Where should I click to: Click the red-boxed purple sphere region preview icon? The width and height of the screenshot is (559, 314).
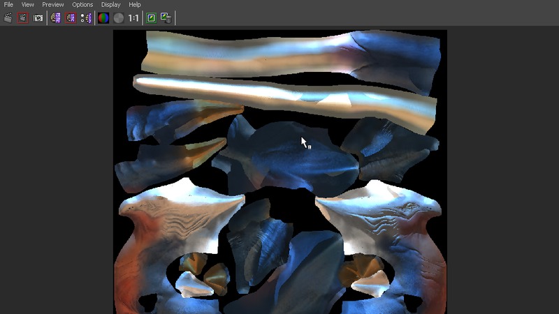point(71,18)
